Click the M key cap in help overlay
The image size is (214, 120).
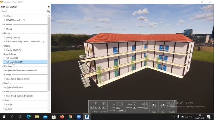coord(134,104)
